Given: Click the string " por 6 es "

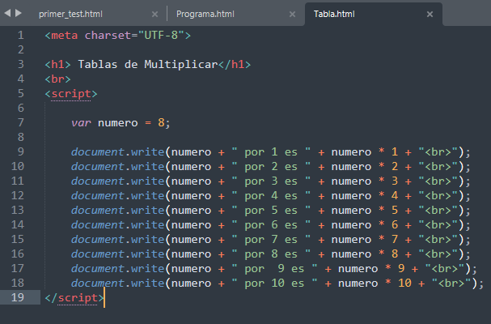Looking at the screenshot, I should pos(271,224).
